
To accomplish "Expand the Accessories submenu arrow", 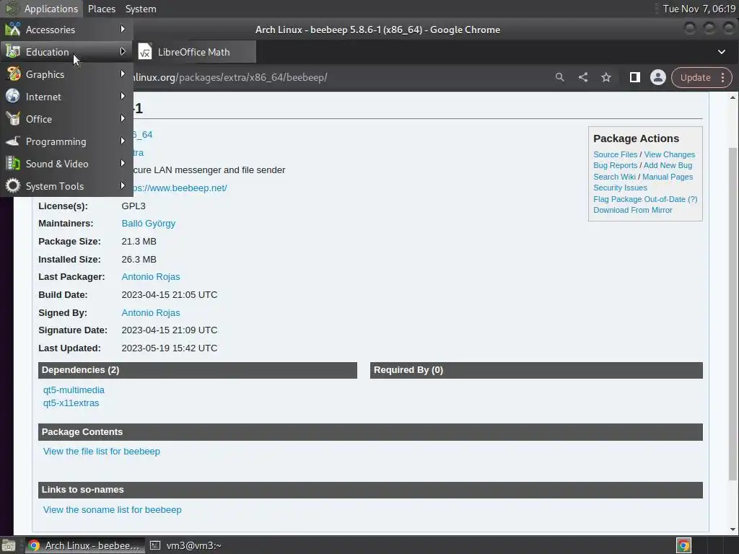I will tap(123, 29).
